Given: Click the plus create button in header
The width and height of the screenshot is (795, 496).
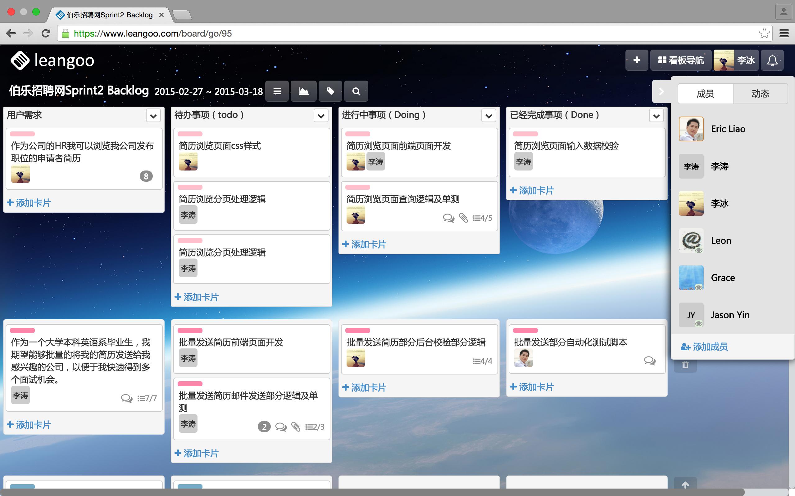Looking at the screenshot, I should click(636, 60).
